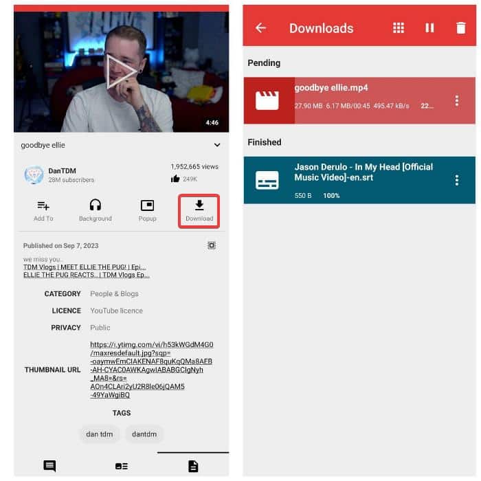Clear downloads with the trash icon
481x481 pixels.
(460, 28)
